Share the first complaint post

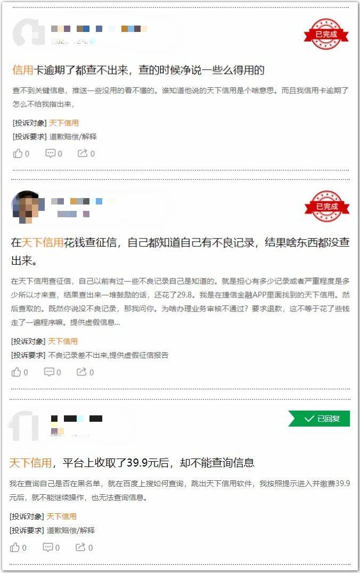86,153
